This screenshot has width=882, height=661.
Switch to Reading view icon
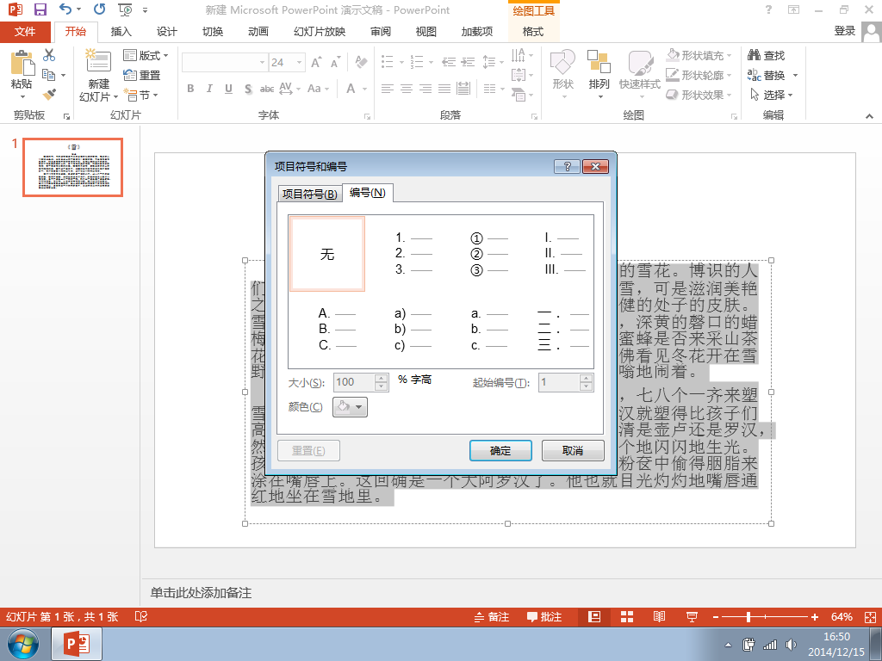pos(659,616)
